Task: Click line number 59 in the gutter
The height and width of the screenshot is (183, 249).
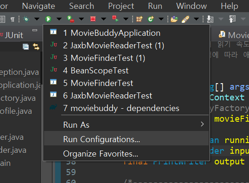Action: [71, 172]
